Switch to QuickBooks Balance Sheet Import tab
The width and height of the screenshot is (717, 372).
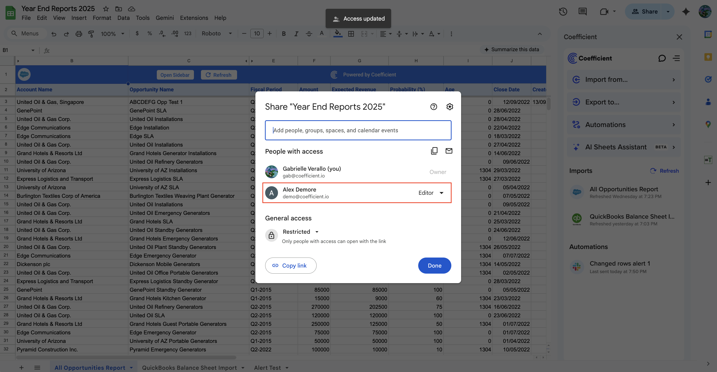tap(189, 367)
